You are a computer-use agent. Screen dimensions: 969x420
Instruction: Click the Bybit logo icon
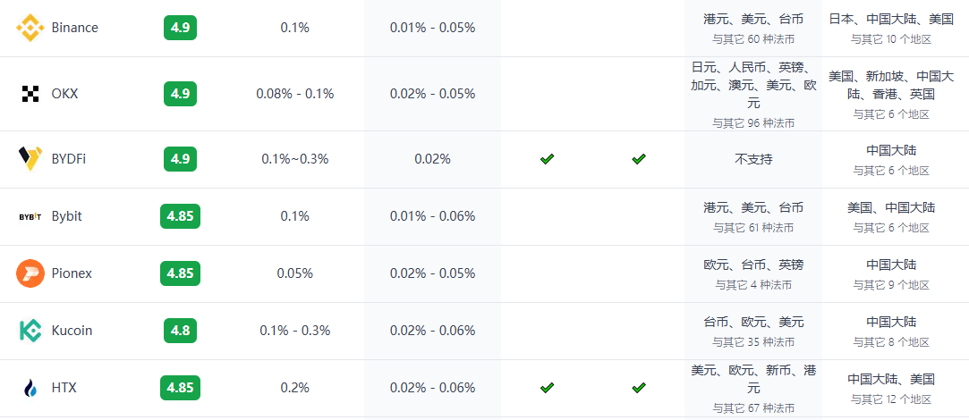pos(30,216)
